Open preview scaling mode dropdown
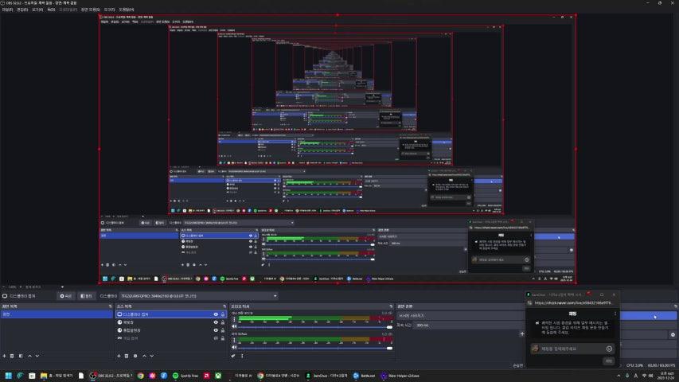Image resolution: width=679 pixels, height=382 pixels. click(x=43, y=286)
